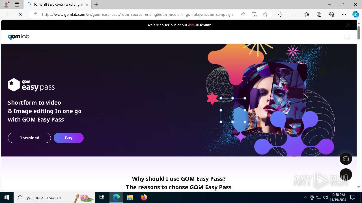Image resolution: width=362 pixels, height=203 pixels.
Task: Open browser Extensions menu
Action: point(280,14)
